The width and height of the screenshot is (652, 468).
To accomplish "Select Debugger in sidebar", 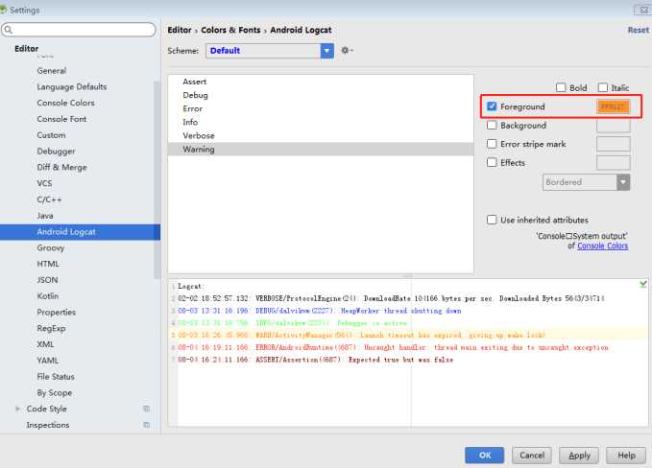I will (x=56, y=152).
